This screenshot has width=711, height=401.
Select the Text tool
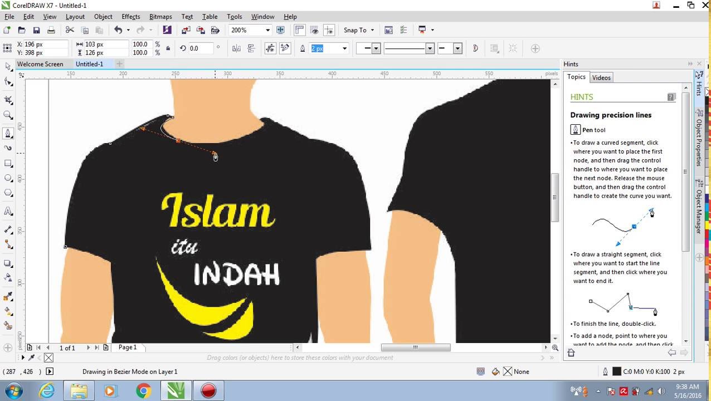tap(8, 211)
